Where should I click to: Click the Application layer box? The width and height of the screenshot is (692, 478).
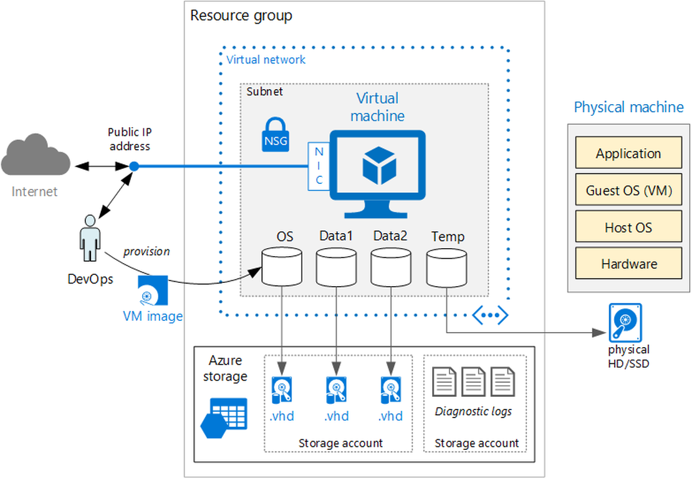(628, 154)
